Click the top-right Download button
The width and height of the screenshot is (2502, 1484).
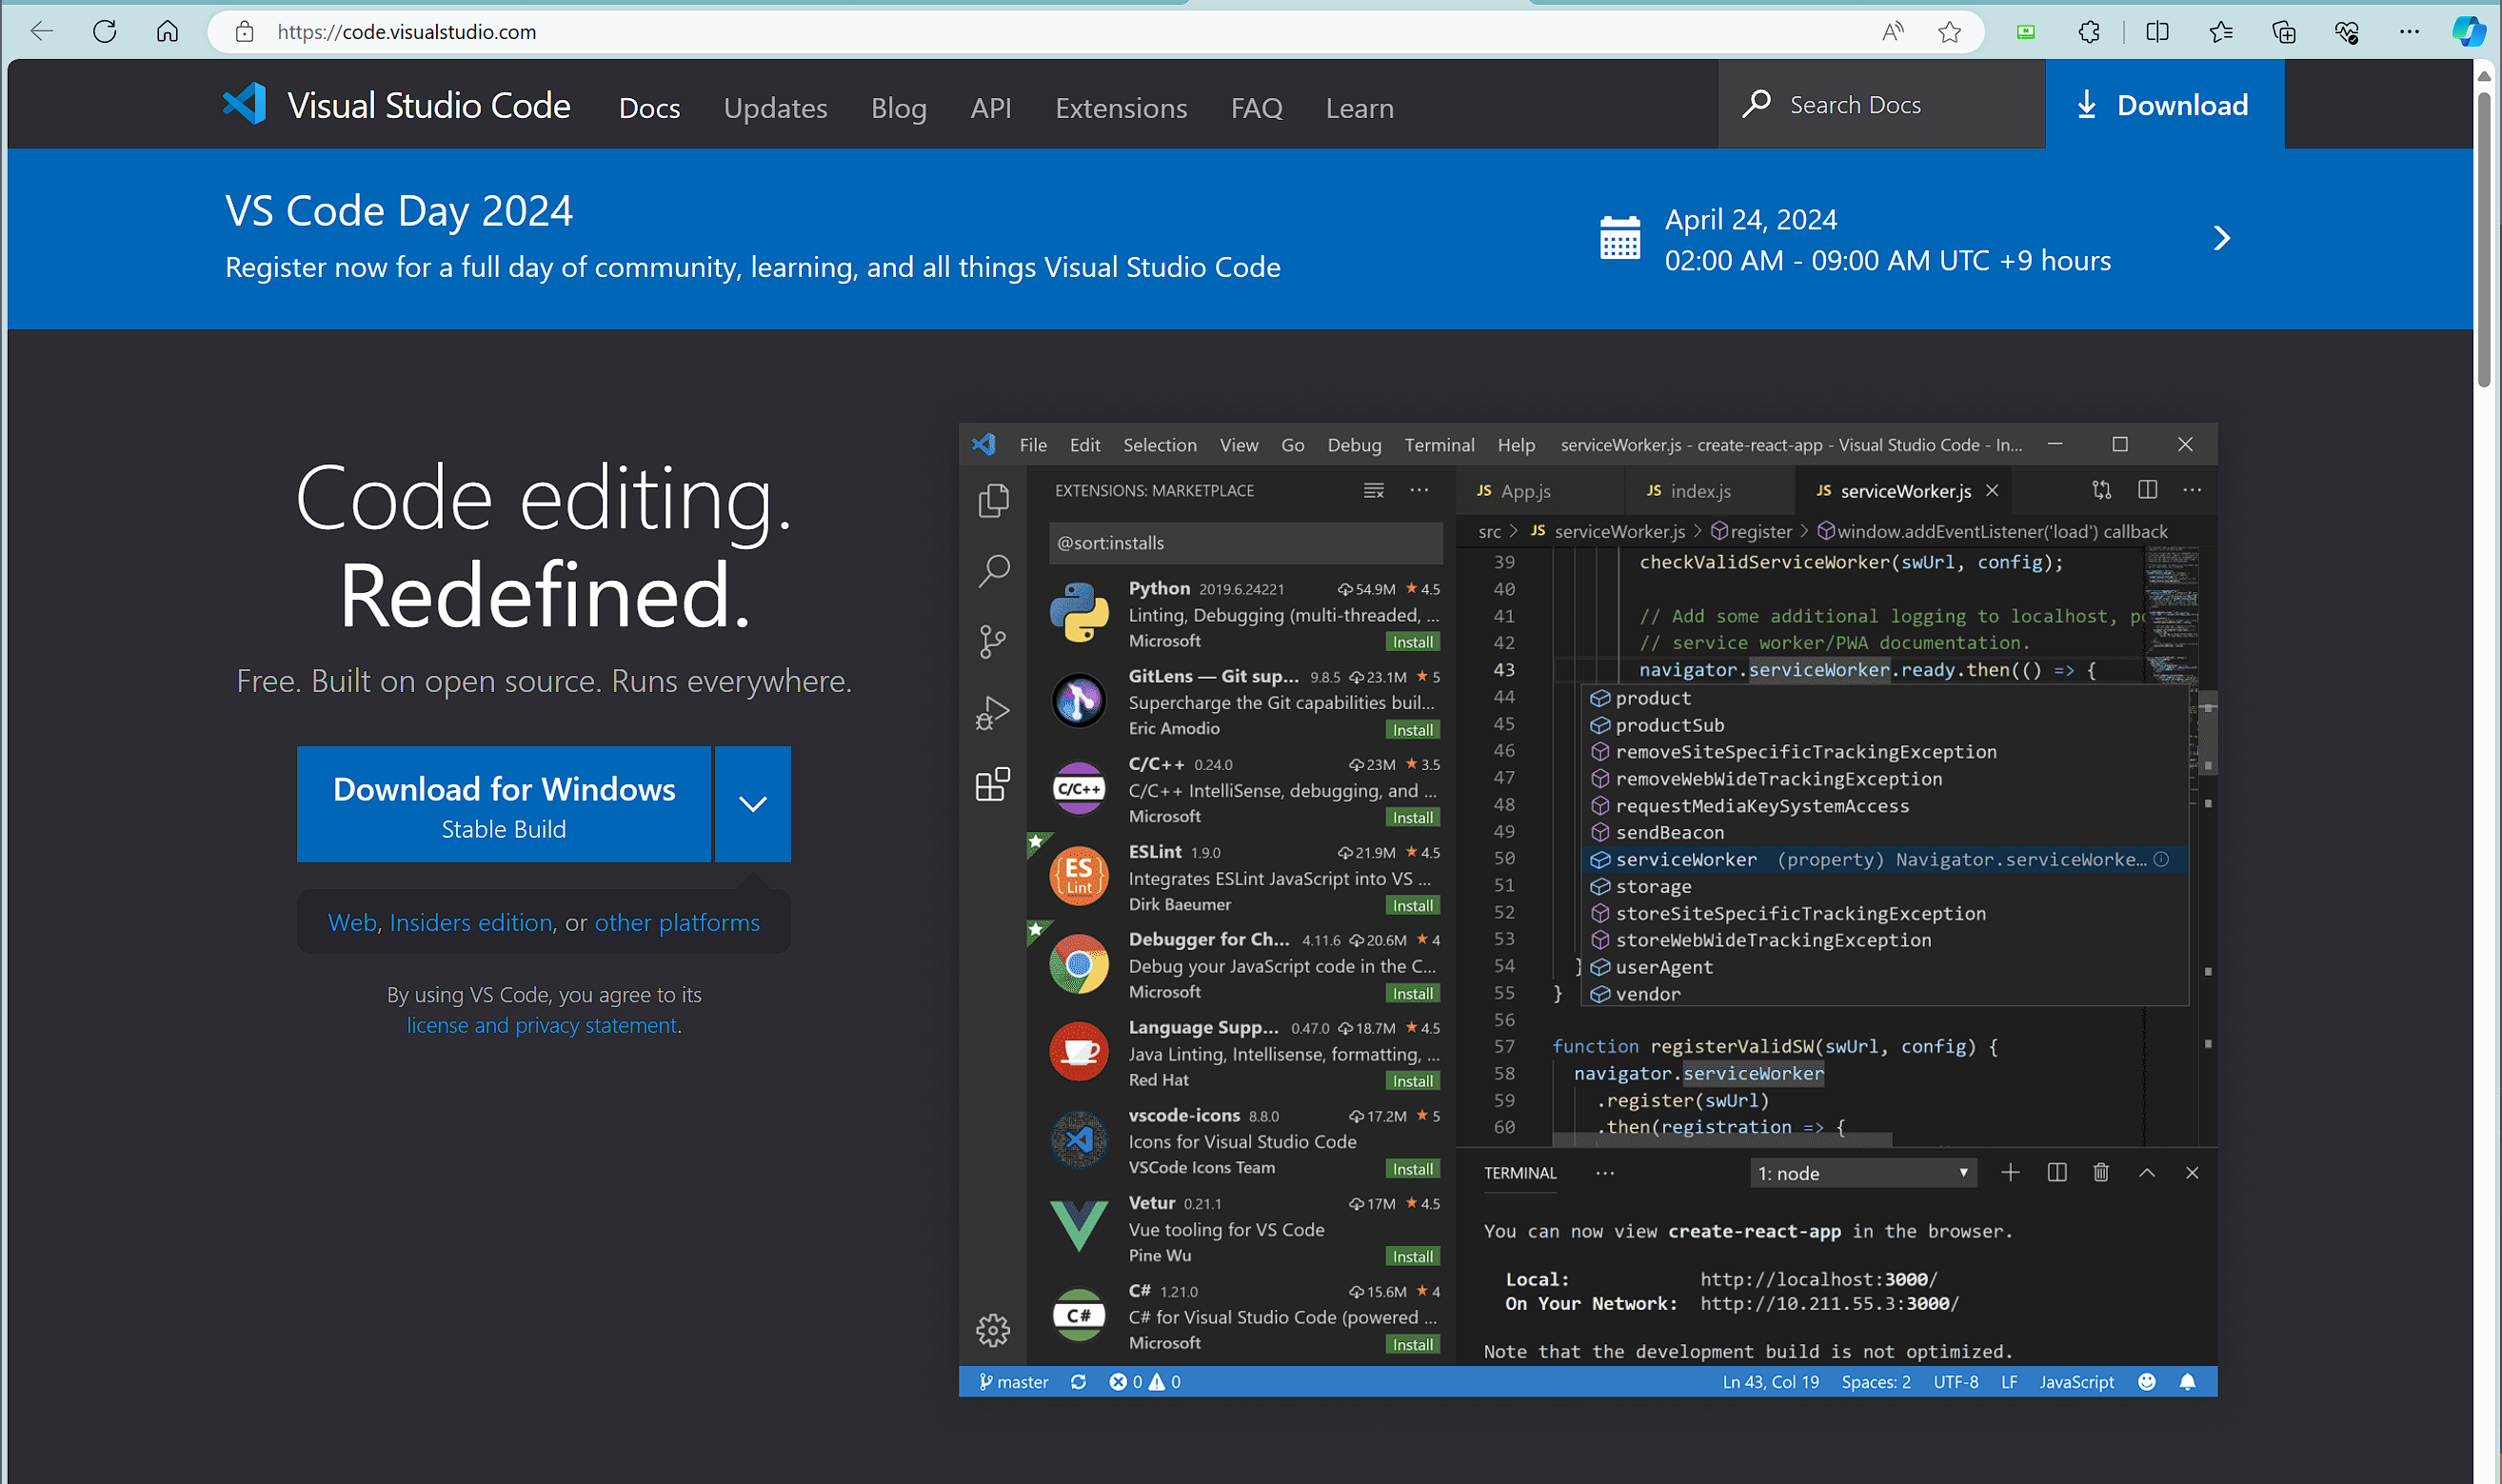tap(2164, 105)
